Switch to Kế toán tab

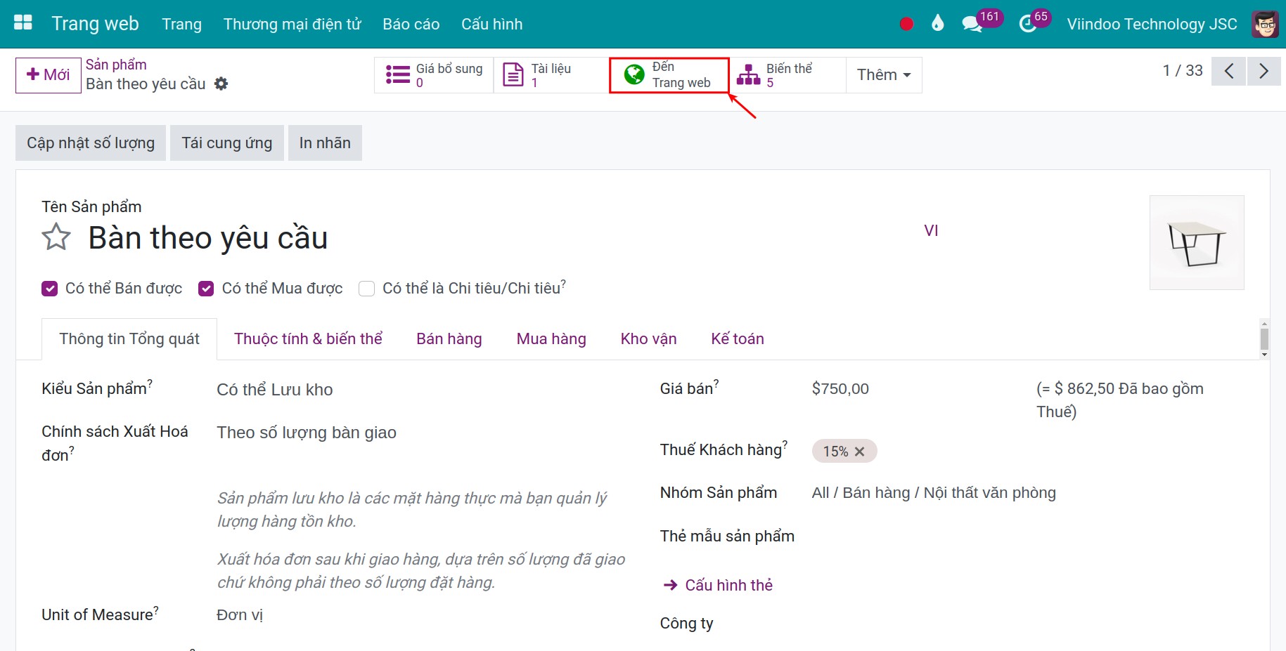(x=738, y=339)
